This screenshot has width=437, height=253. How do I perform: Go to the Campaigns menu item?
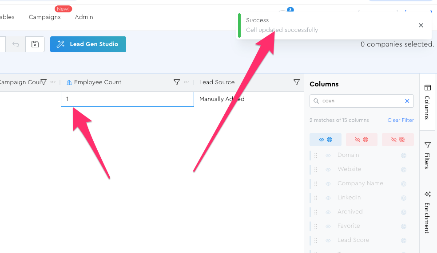(44, 17)
